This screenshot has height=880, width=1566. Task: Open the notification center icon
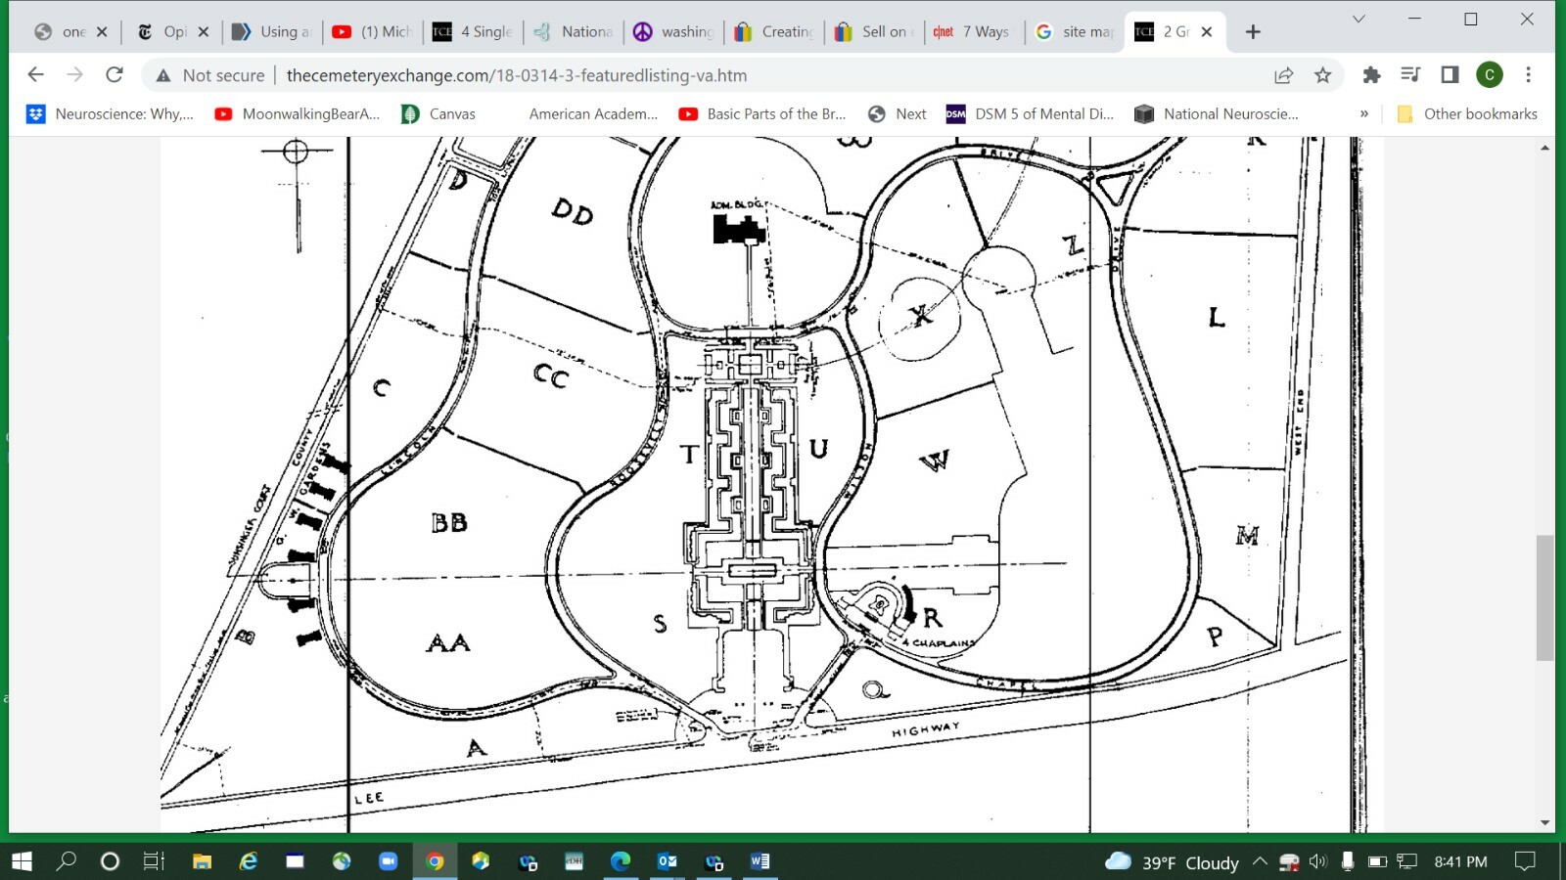click(x=1525, y=861)
